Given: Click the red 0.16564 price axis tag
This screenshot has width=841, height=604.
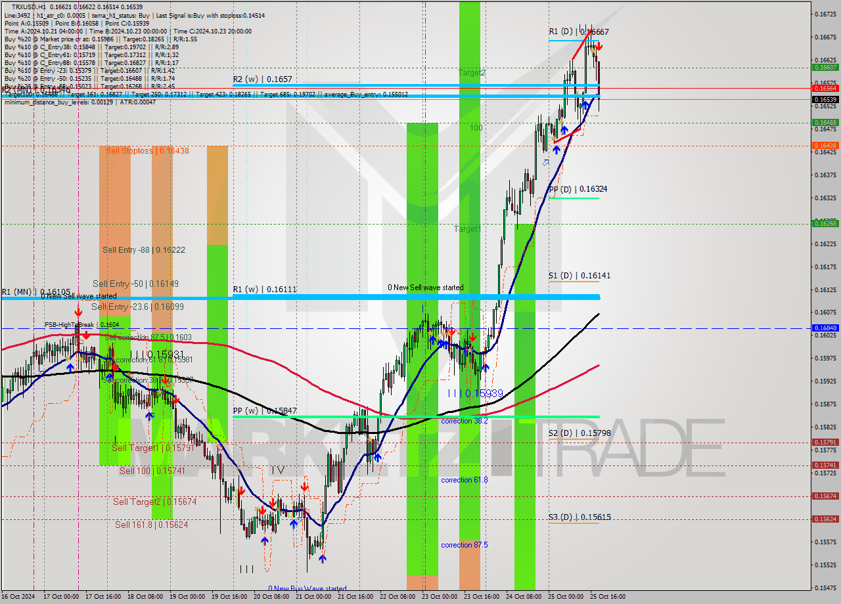Looking at the screenshot, I should (x=825, y=88).
